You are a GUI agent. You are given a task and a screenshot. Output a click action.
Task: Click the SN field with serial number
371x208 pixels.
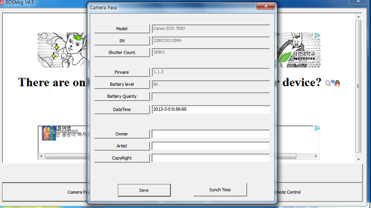coord(211,41)
